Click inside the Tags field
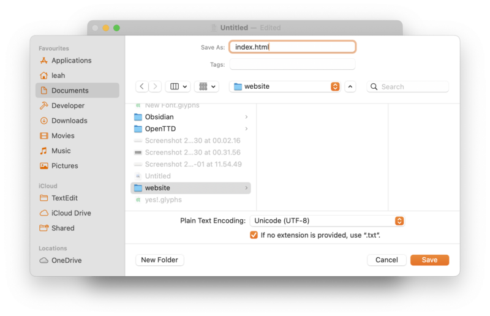490x316 pixels. coord(292,64)
